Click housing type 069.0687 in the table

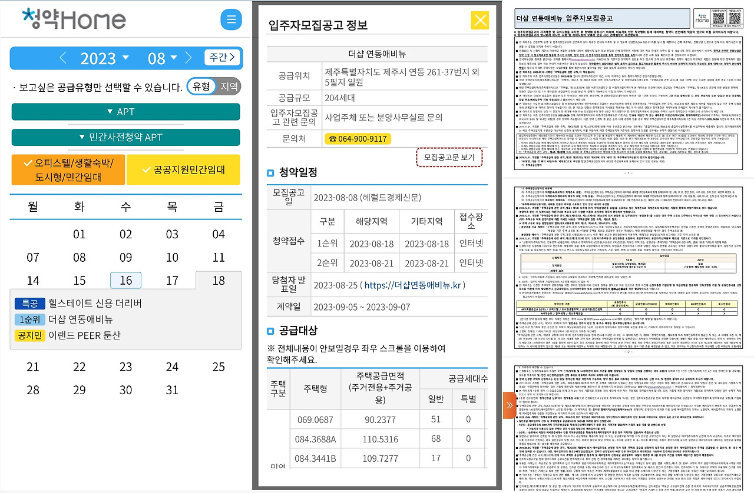click(315, 419)
